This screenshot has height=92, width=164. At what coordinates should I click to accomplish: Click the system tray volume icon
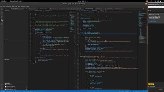(x=158, y=1)
